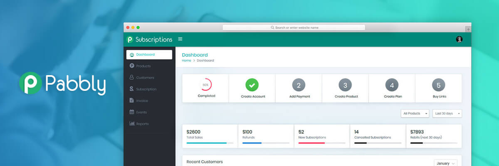Click the 52 New Subscriptions value
This screenshot has width=499, height=166.
click(x=301, y=132)
